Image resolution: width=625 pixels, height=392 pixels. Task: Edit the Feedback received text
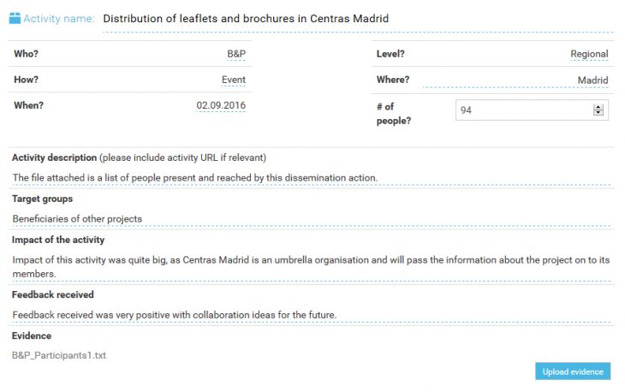click(x=312, y=315)
